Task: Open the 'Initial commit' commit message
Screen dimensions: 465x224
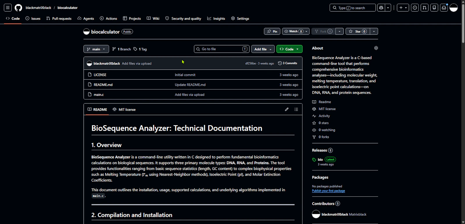Action: point(185,75)
